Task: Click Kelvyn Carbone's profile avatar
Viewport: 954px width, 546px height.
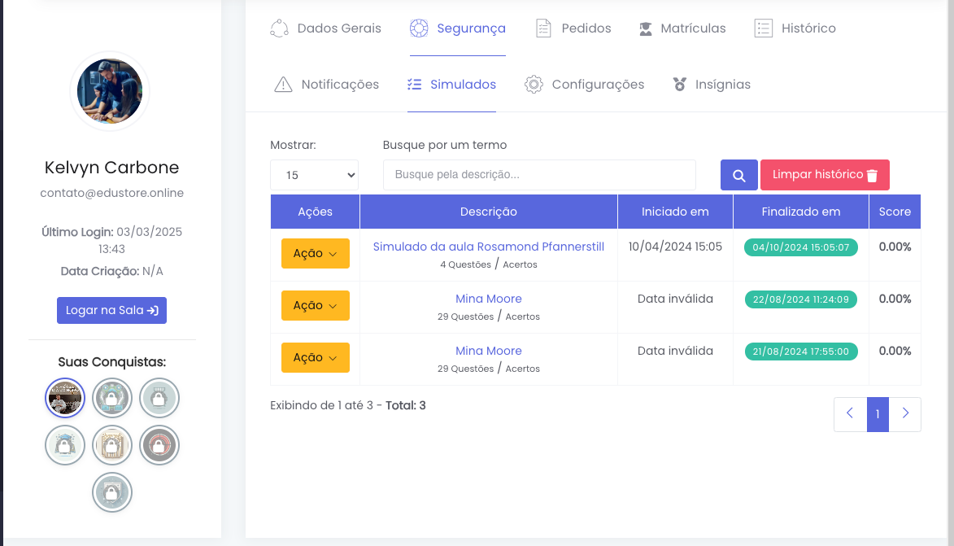Action: point(110,91)
